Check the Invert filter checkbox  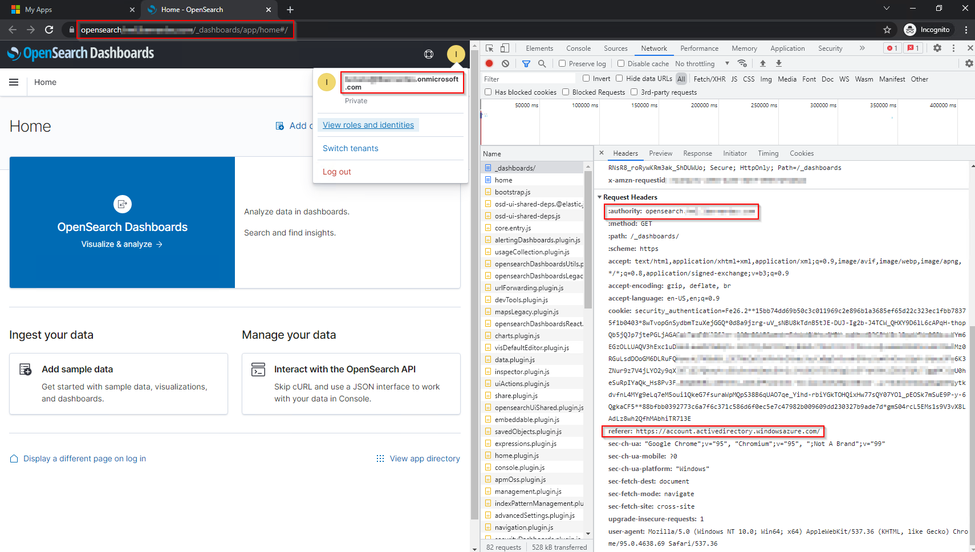586,79
